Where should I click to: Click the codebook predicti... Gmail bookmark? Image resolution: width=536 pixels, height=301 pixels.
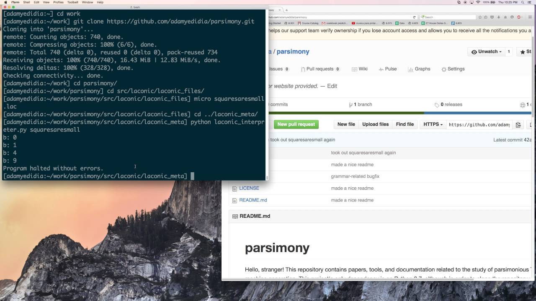pyautogui.click(x=335, y=23)
